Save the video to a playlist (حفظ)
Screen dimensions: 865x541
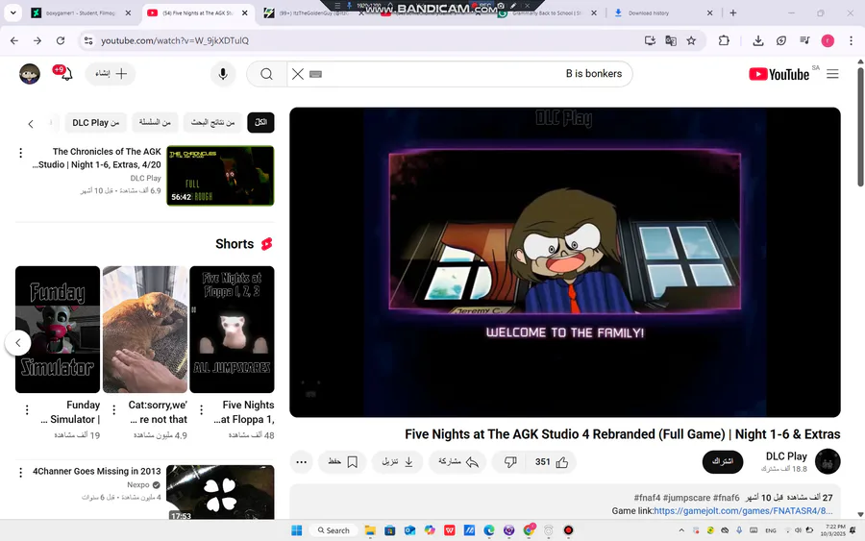pos(342,462)
